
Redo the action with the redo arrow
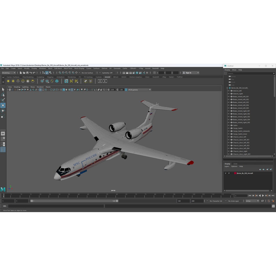tap(34, 73)
